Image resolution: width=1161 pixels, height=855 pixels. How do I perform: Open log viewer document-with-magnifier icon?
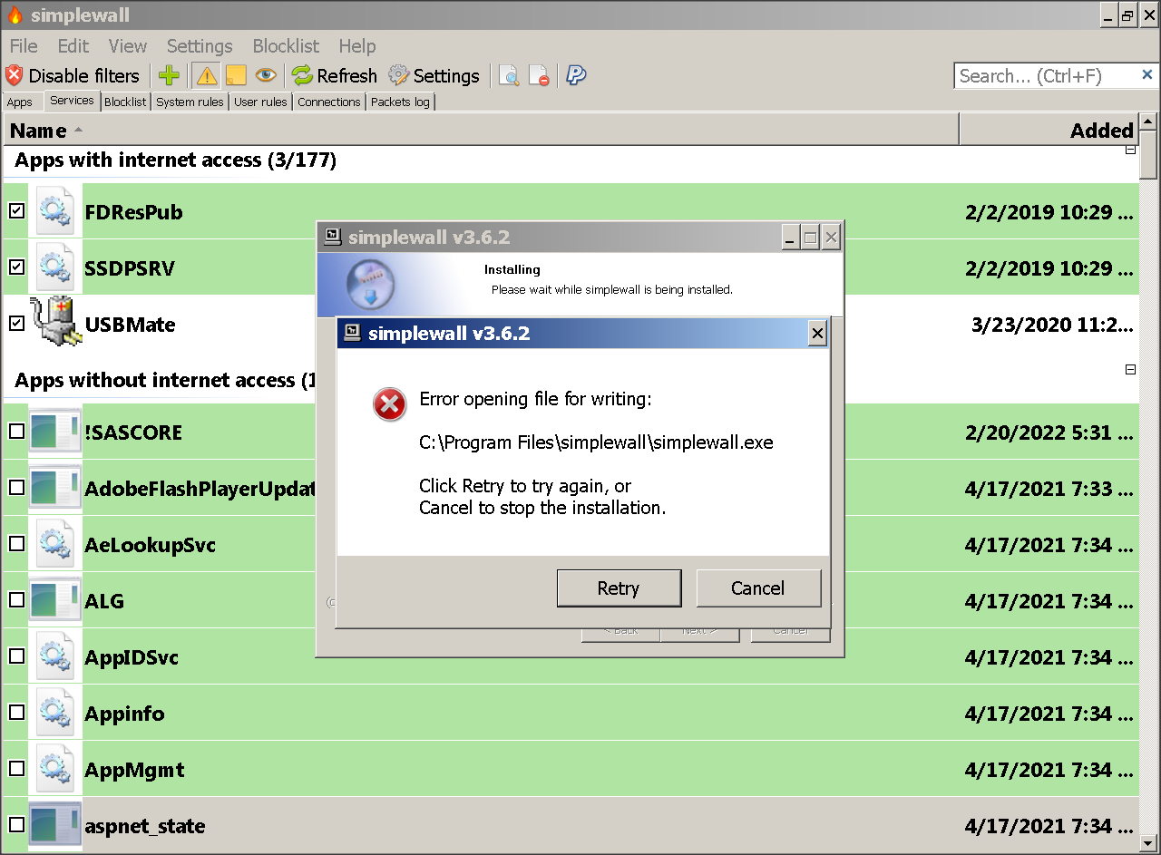(x=509, y=76)
